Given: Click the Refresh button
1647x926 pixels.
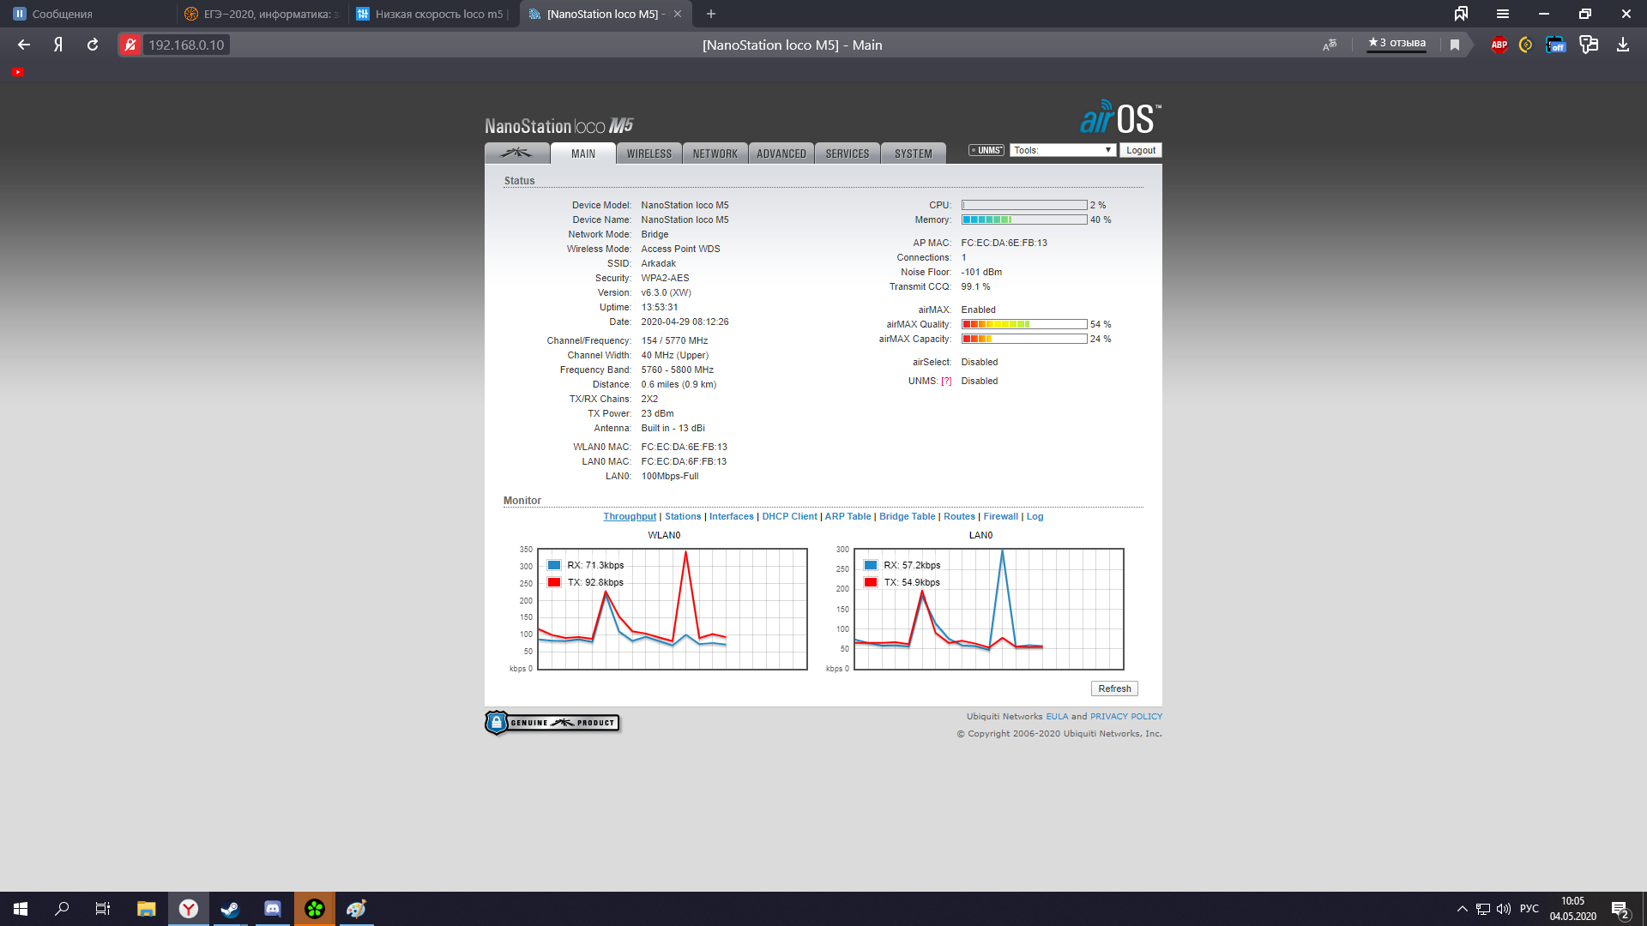Looking at the screenshot, I should pos(1114,688).
